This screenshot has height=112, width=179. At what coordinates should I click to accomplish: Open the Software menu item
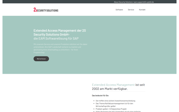119,10
